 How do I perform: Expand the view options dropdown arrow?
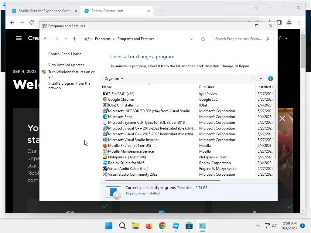tap(261, 79)
